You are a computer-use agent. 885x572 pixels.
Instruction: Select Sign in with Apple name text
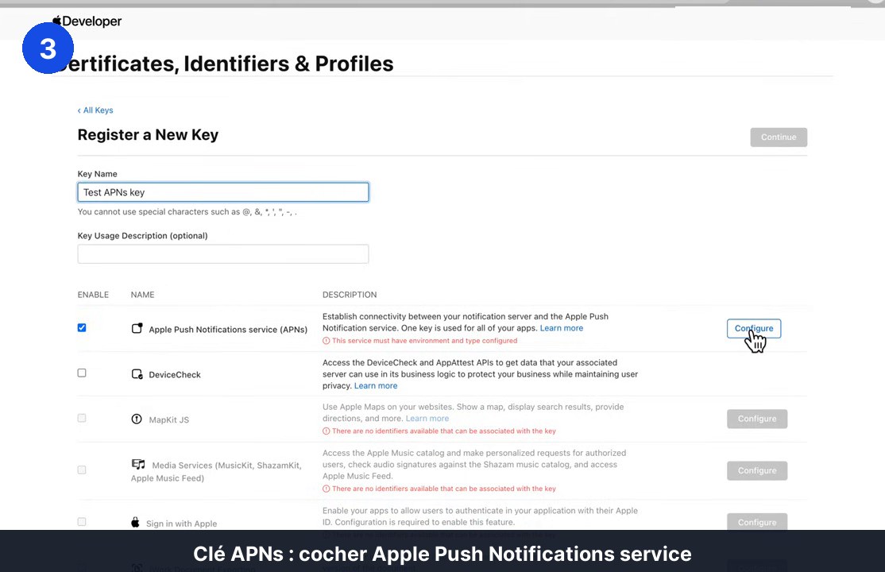(182, 524)
